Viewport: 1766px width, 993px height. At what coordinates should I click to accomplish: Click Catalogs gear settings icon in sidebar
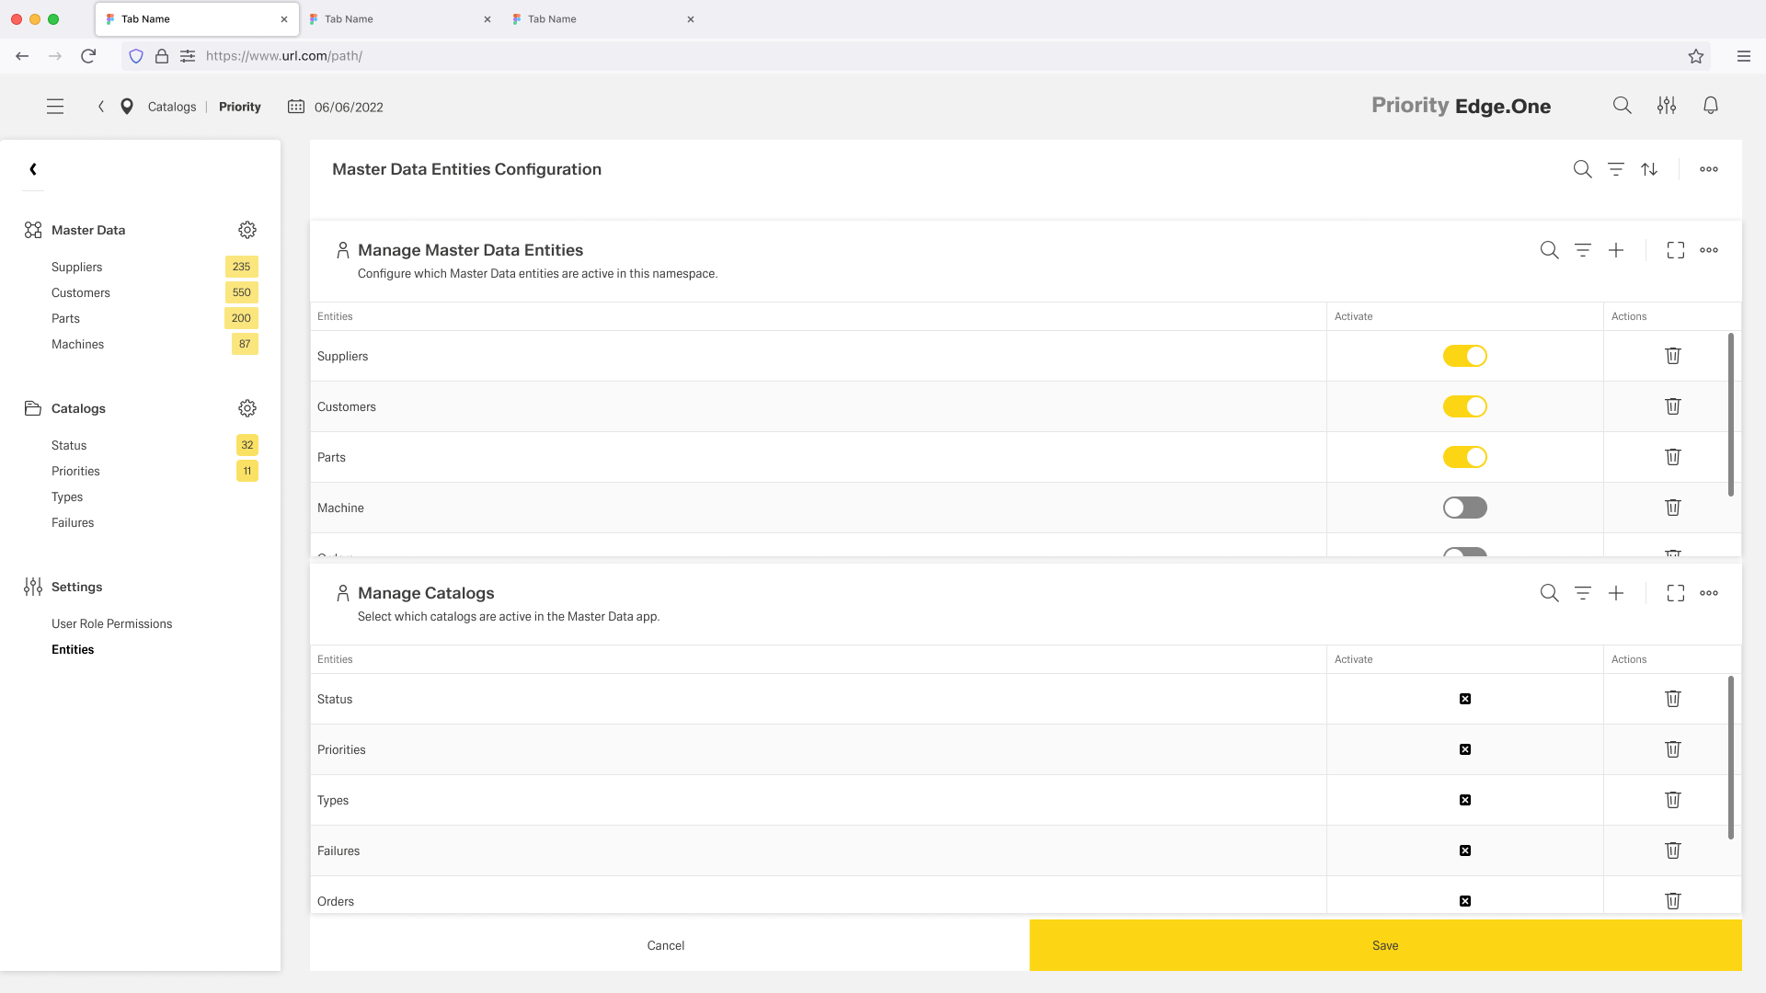tap(247, 408)
